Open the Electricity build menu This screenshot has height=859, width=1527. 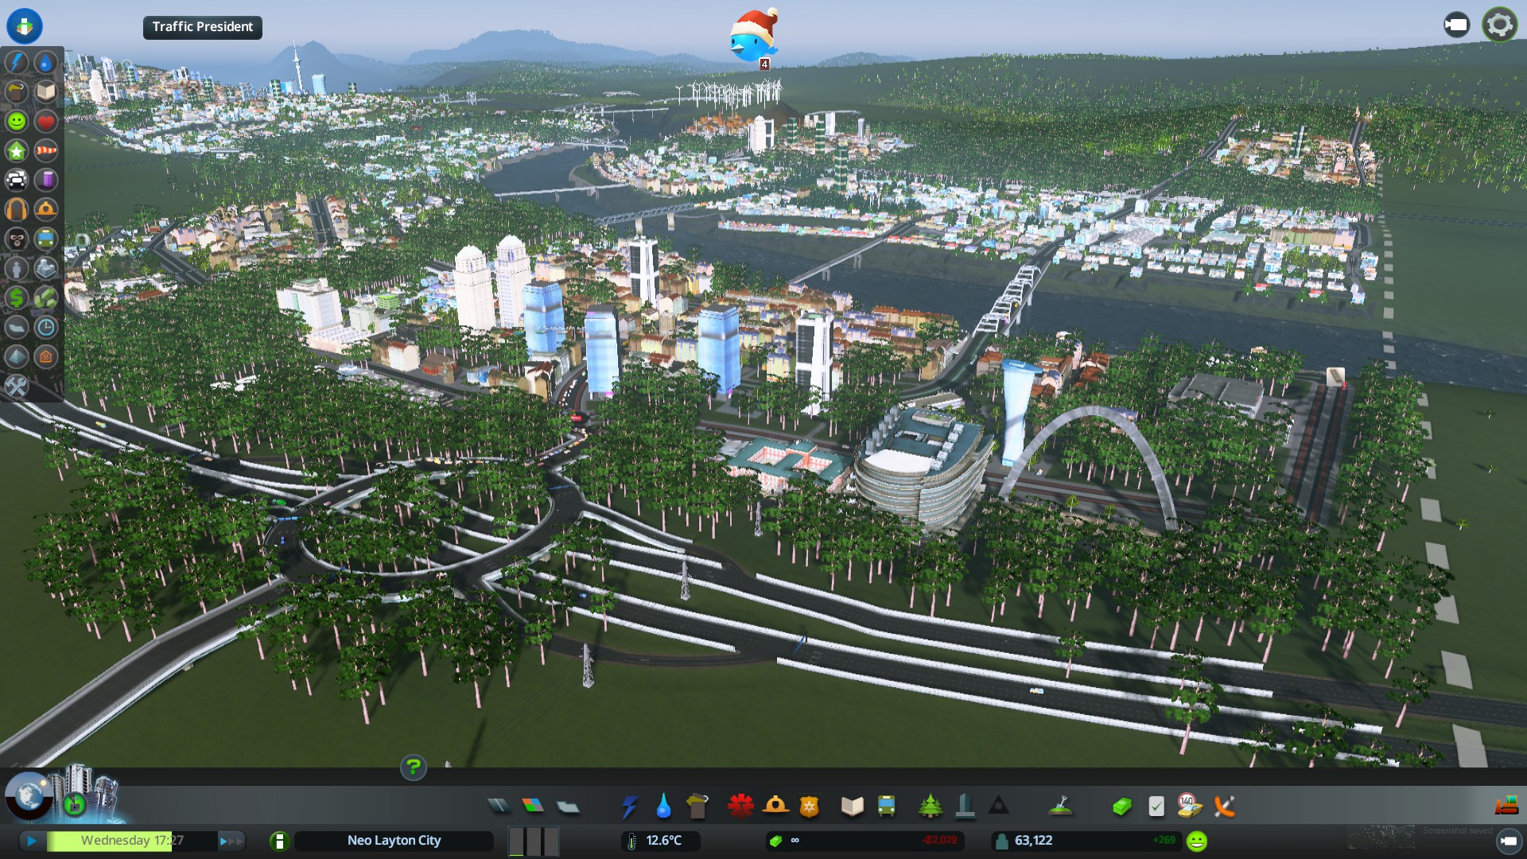(629, 807)
